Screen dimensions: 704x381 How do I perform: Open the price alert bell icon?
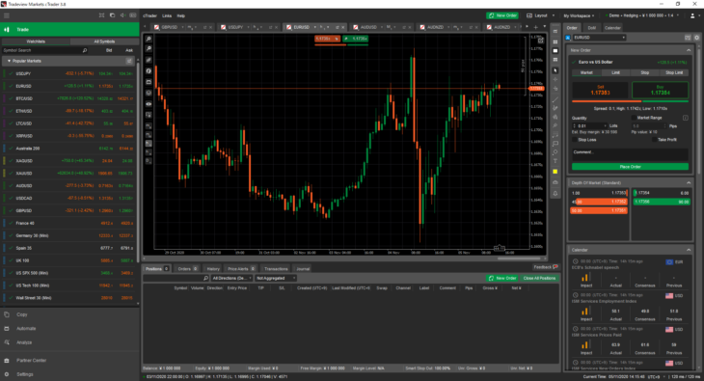pyautogui.click(x=555, y=194)
